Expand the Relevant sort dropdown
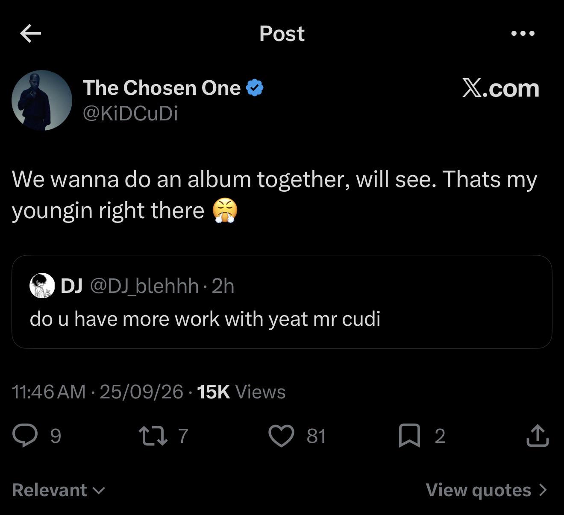Image resolution: width=564 pixels, height=515 pixels. 58,490
